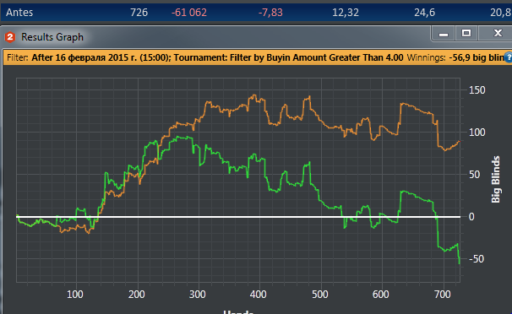Select the 24,6 value in Antes row
The width and height of the screenshot is (512, 314).
tap(424, 13)
